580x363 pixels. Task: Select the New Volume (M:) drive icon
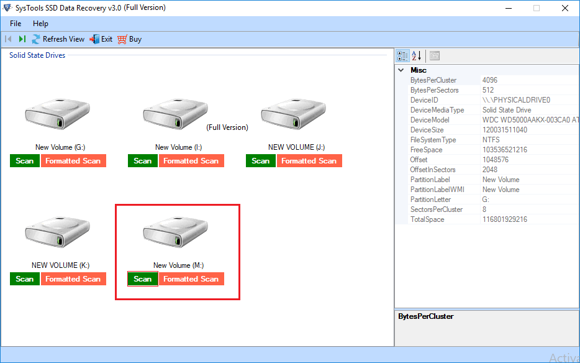click(175, 232)
